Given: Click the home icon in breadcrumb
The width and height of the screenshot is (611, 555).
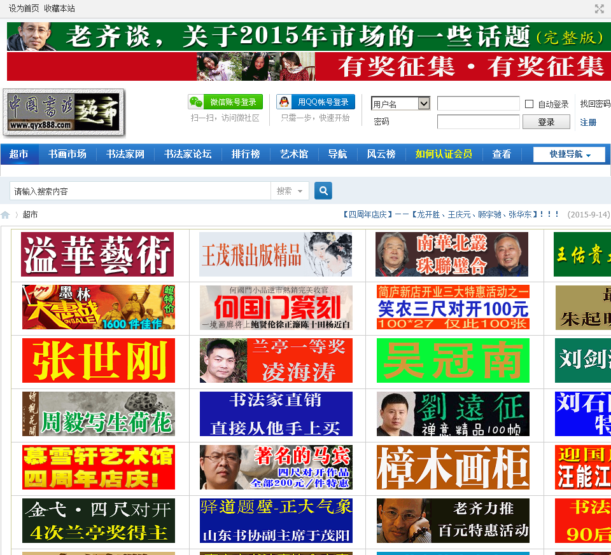Looking at the screenshot, I should tap(6, 215).
